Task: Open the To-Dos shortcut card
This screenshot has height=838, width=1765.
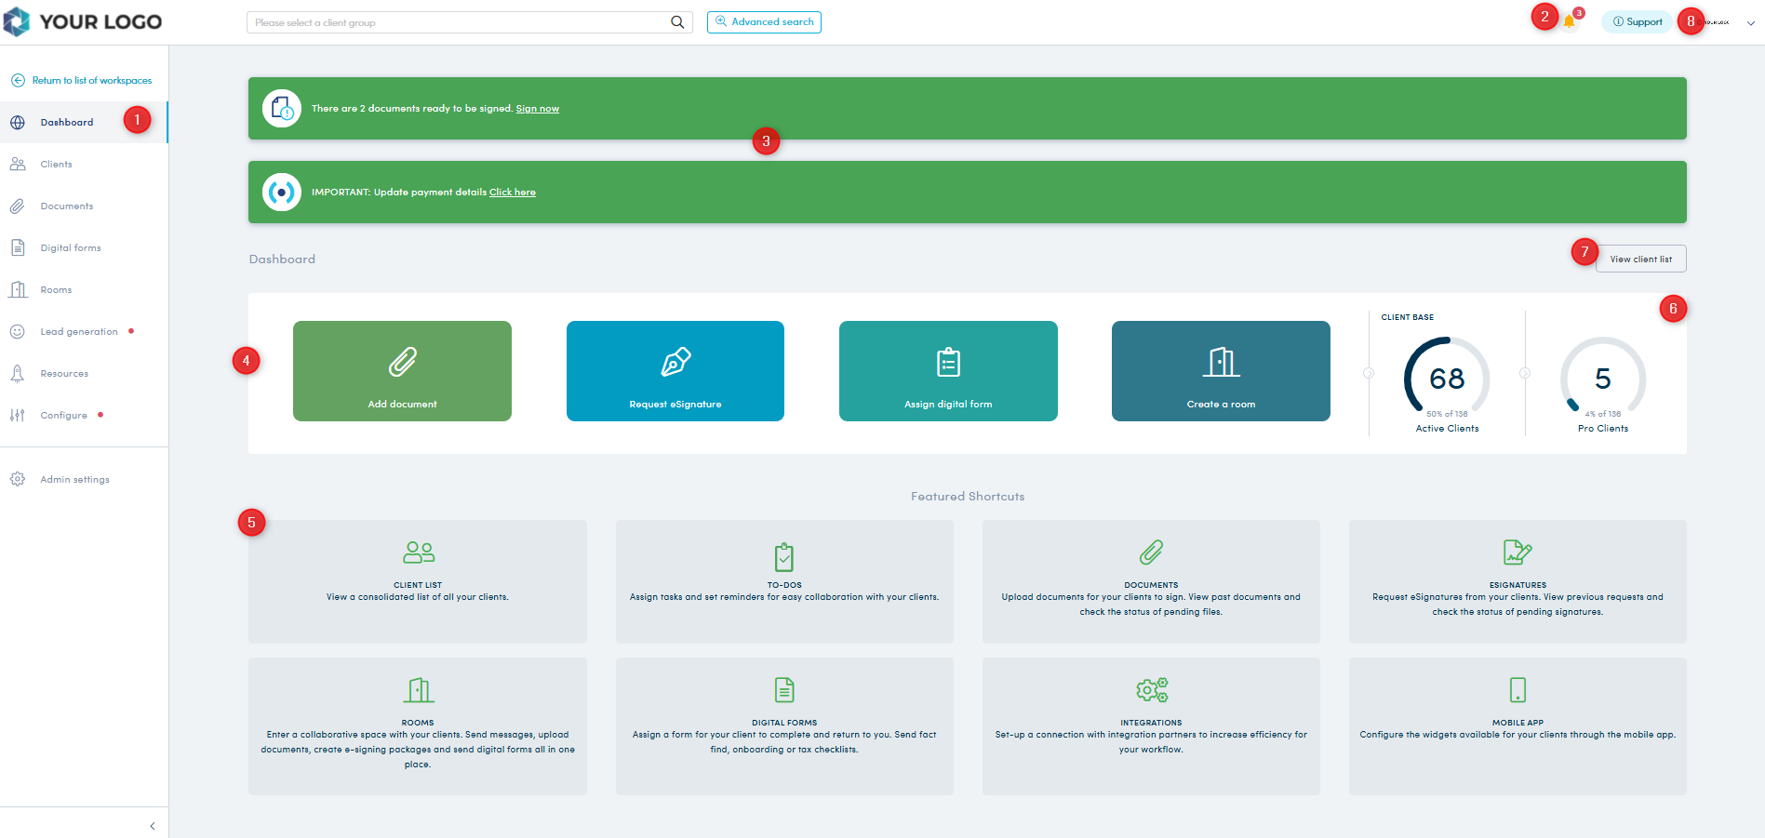Action: click(x=784, y=581)
